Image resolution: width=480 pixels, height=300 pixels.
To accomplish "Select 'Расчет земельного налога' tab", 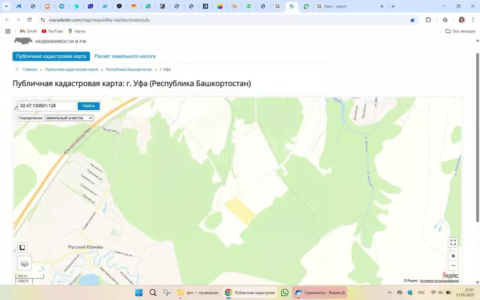I will (125, 56).
